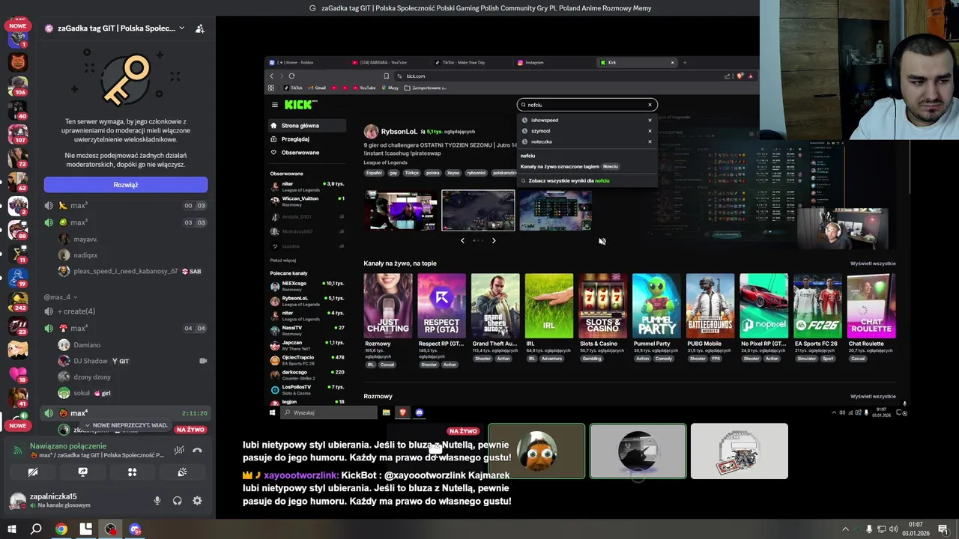Open Chrome from the taskbar
Image resolution: width=959 pixels, height=539 pixels.
click(x=61, y=529)
